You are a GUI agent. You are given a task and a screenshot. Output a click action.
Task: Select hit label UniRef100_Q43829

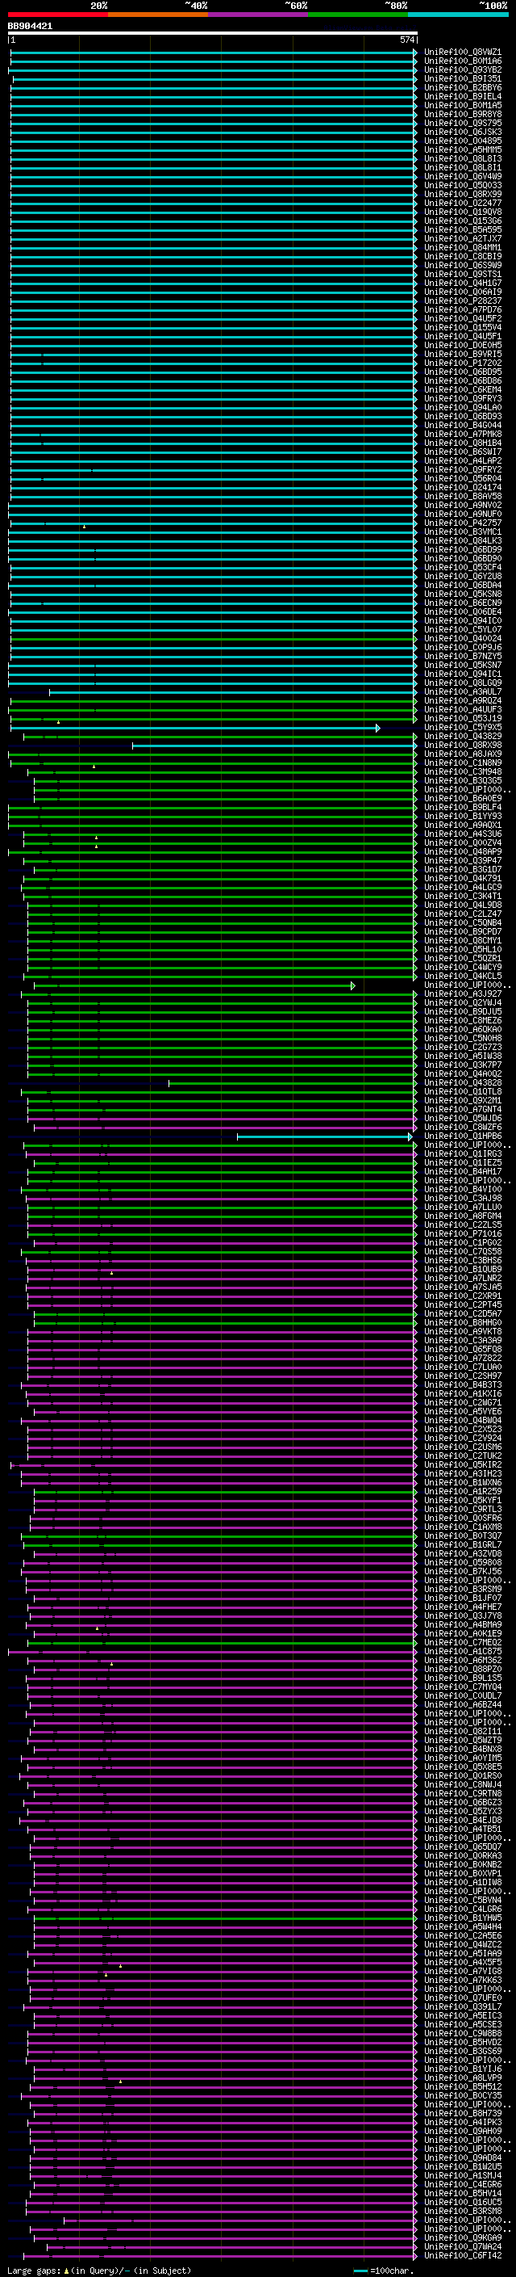pos(463,737)
